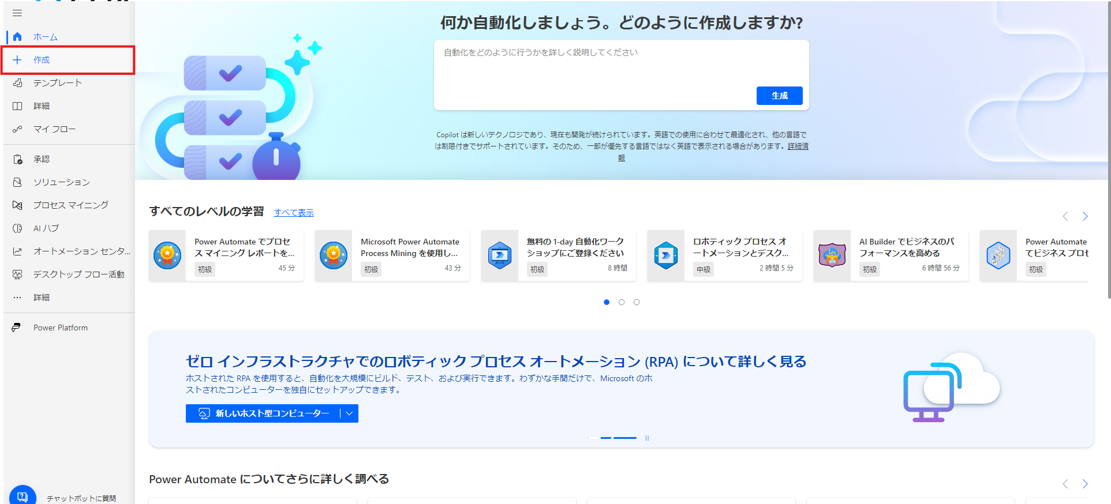
Task: Open the ロボティック プロセス オートメーション card title
Action: (x=741, y=247)
